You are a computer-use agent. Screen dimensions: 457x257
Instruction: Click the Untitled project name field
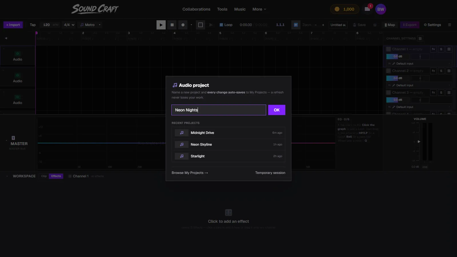(x=338, y=25)
